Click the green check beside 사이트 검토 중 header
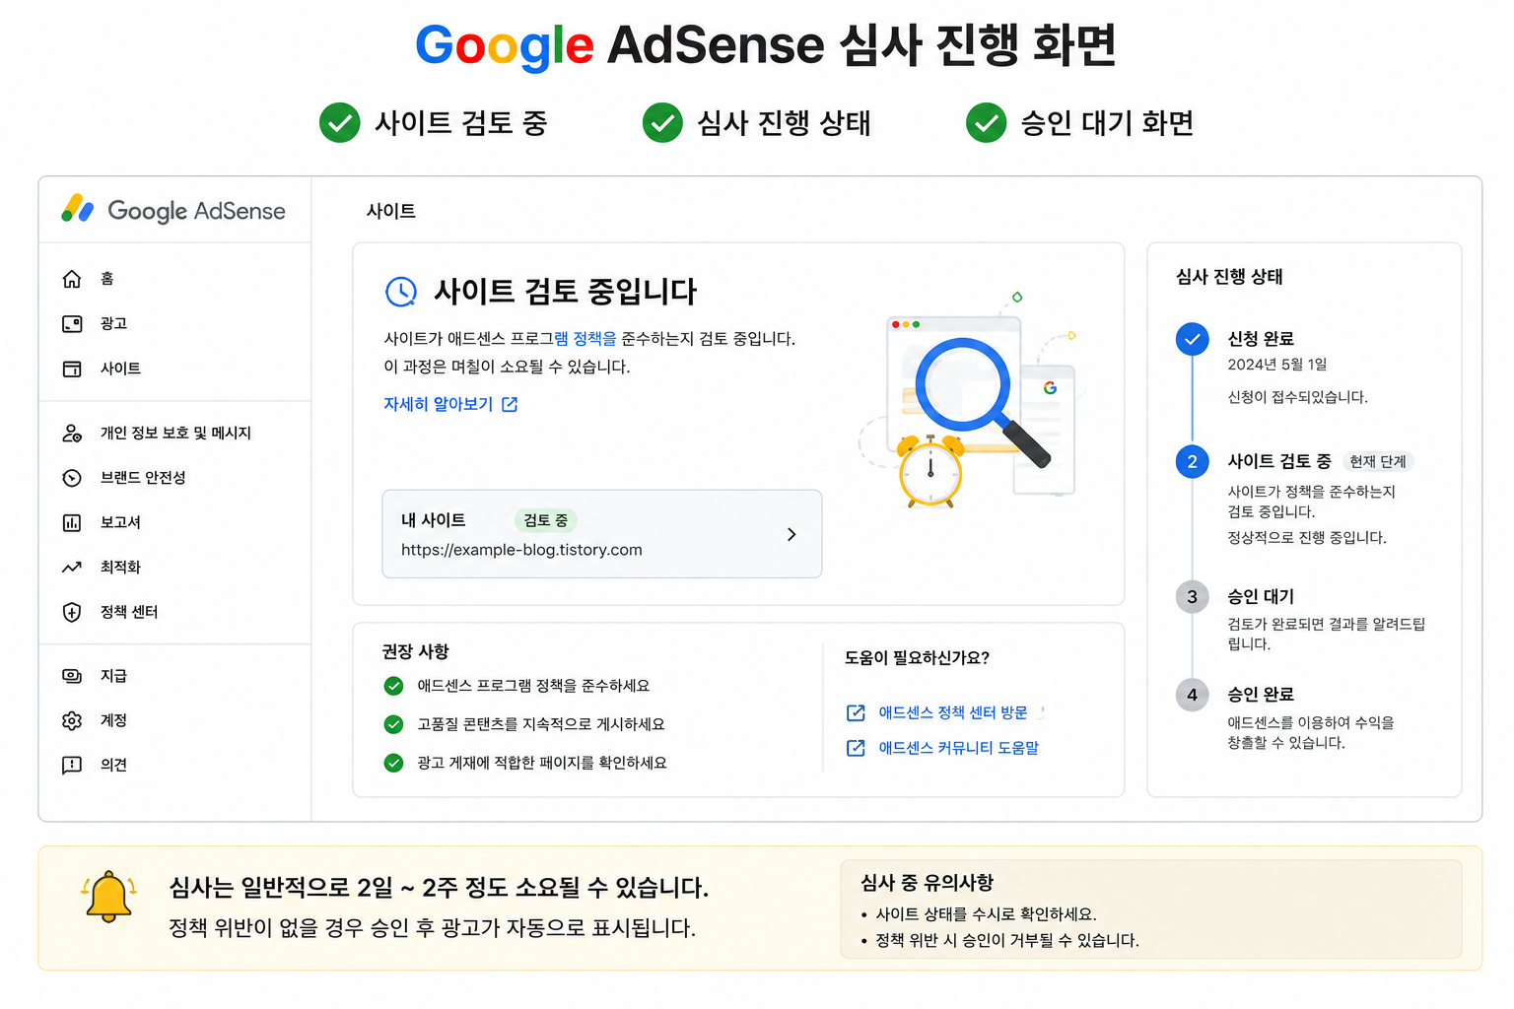 340,123
